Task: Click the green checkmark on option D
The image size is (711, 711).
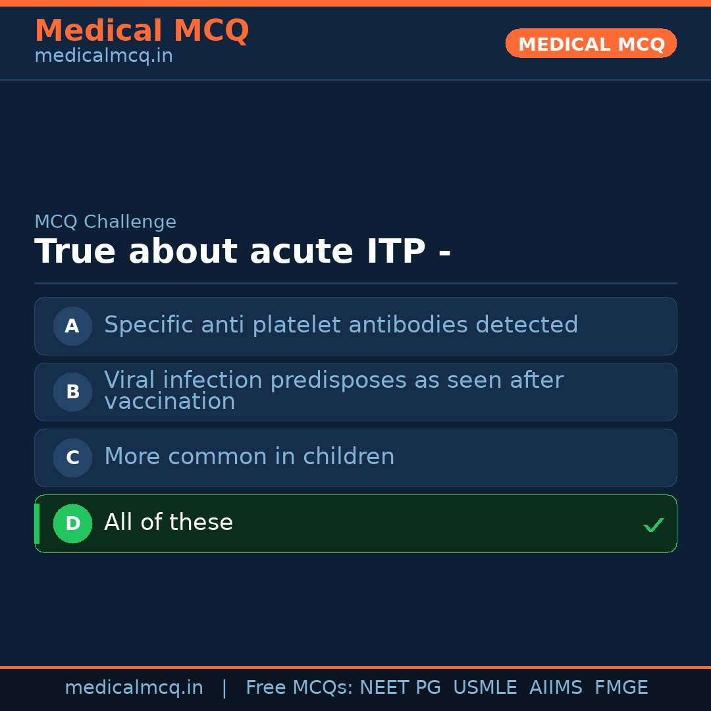Action: 653,525
